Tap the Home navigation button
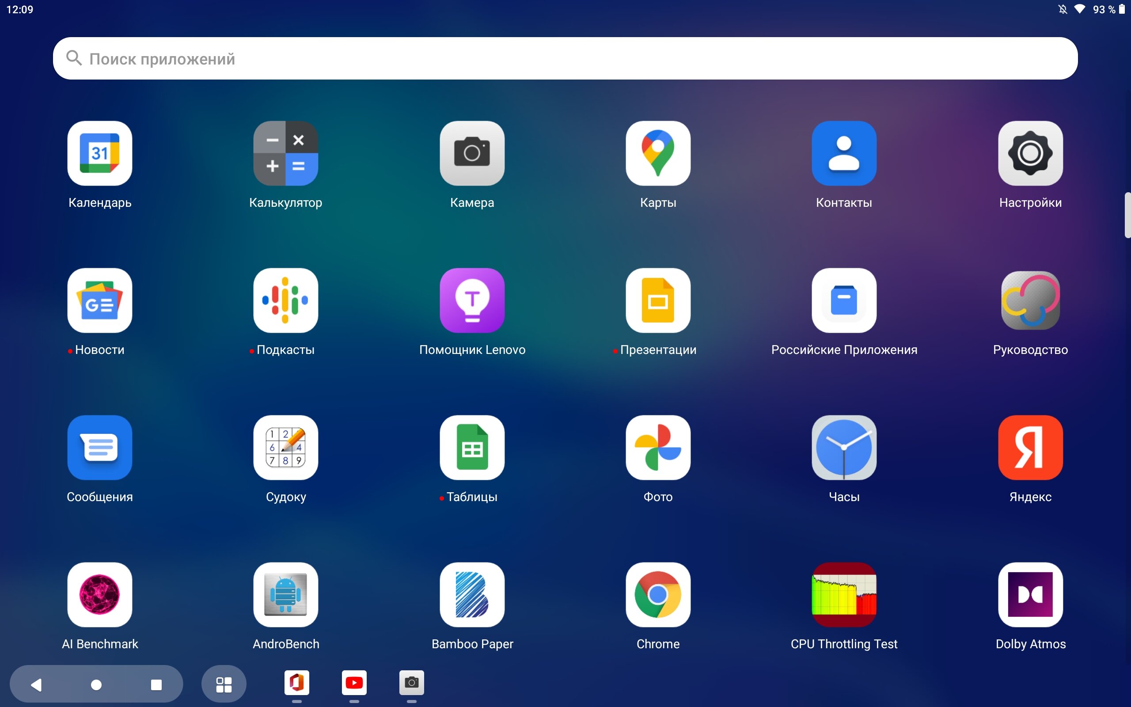 96,685
